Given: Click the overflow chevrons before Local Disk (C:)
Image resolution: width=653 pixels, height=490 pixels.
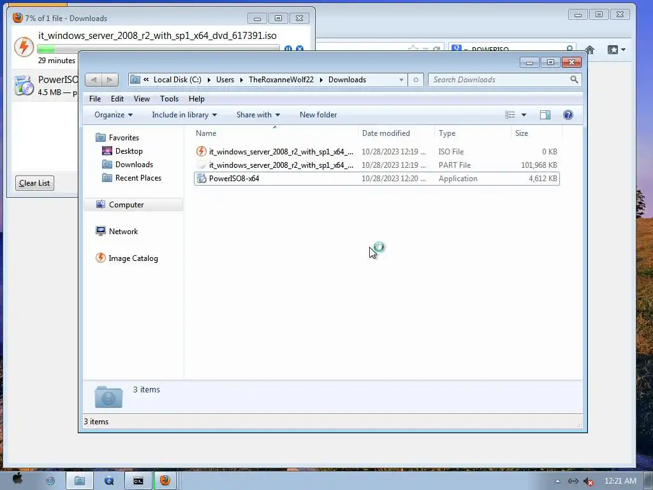Looking at the screenshot, I should coord(146,79).
